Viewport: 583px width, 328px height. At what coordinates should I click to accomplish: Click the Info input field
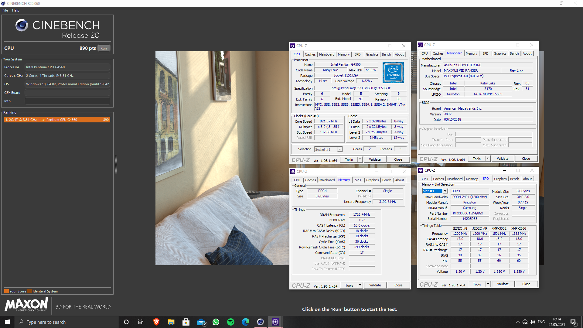coord(67,101)
